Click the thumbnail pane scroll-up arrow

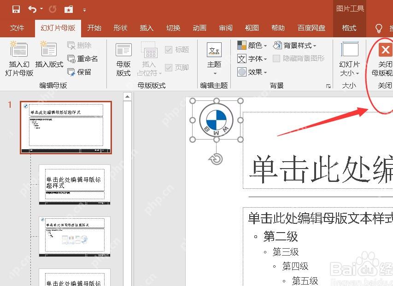tap(127, 97)
